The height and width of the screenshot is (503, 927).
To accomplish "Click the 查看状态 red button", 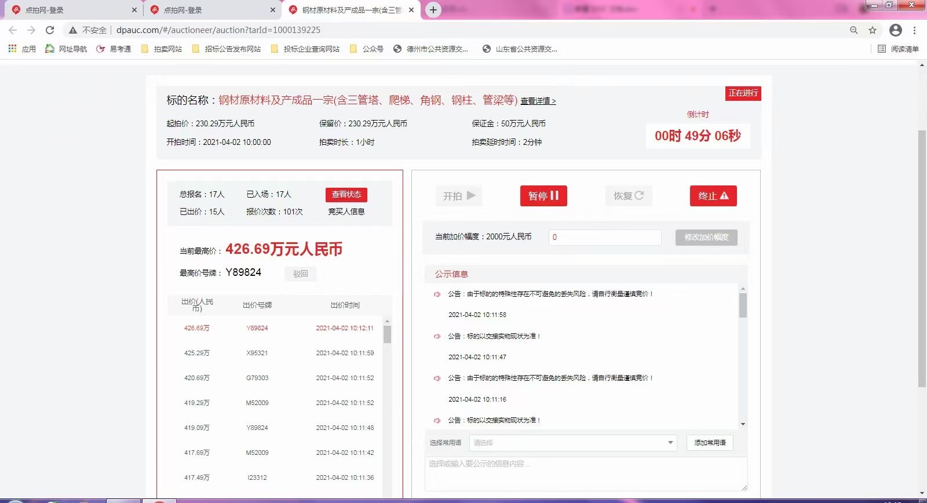I will point(346,195).
